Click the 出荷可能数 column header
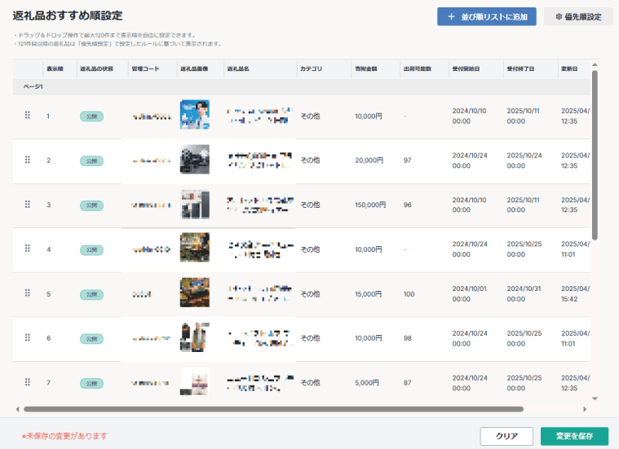 point(417,69)
